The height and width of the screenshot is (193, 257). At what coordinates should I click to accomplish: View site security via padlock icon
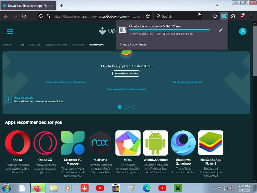tap(48, 16)
